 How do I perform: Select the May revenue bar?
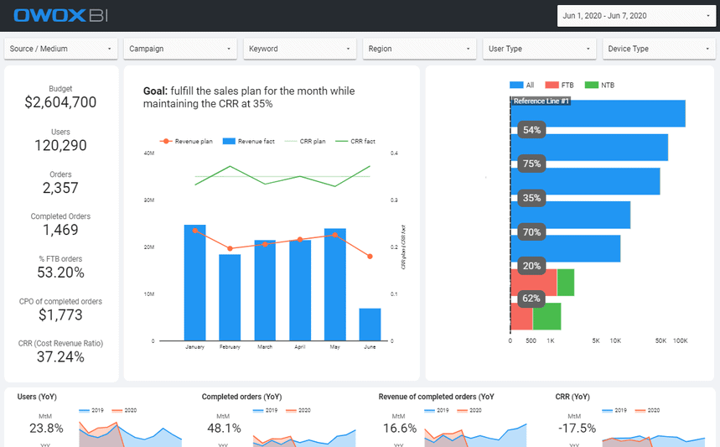[x=334, y=284]
